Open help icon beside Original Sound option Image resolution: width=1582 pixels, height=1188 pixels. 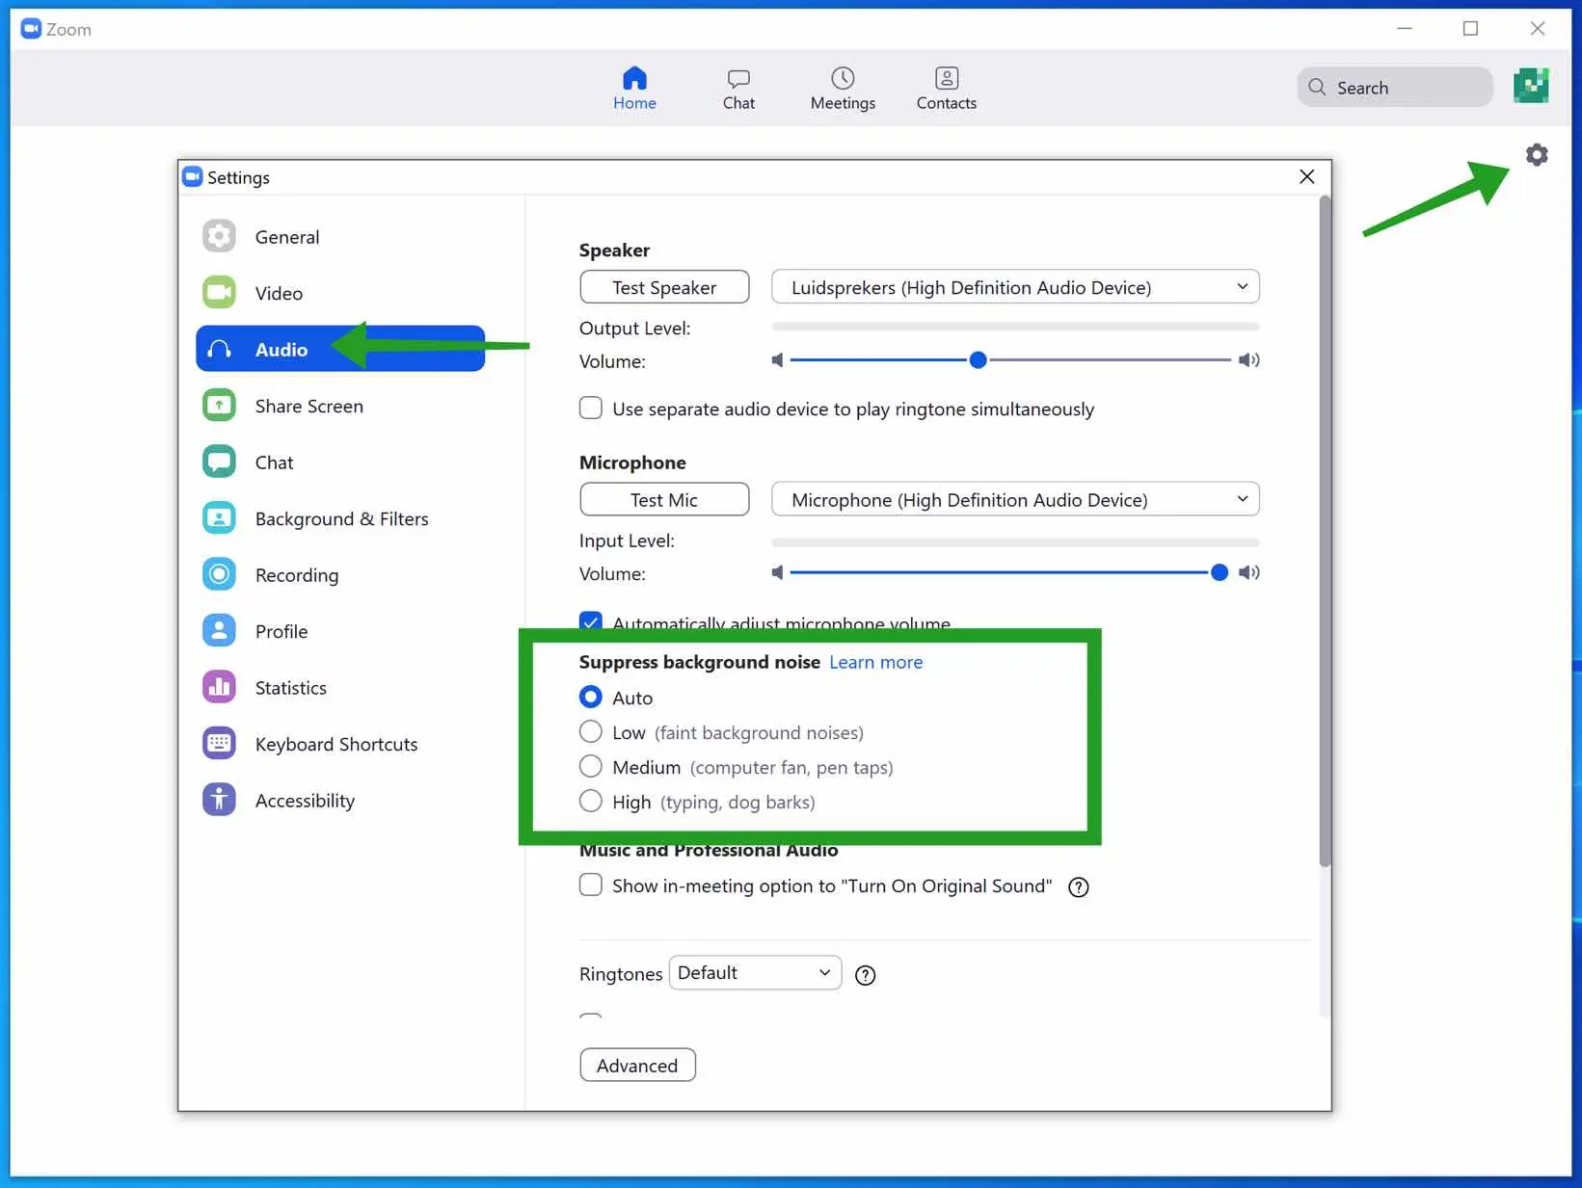click(x=1079, y=887)
